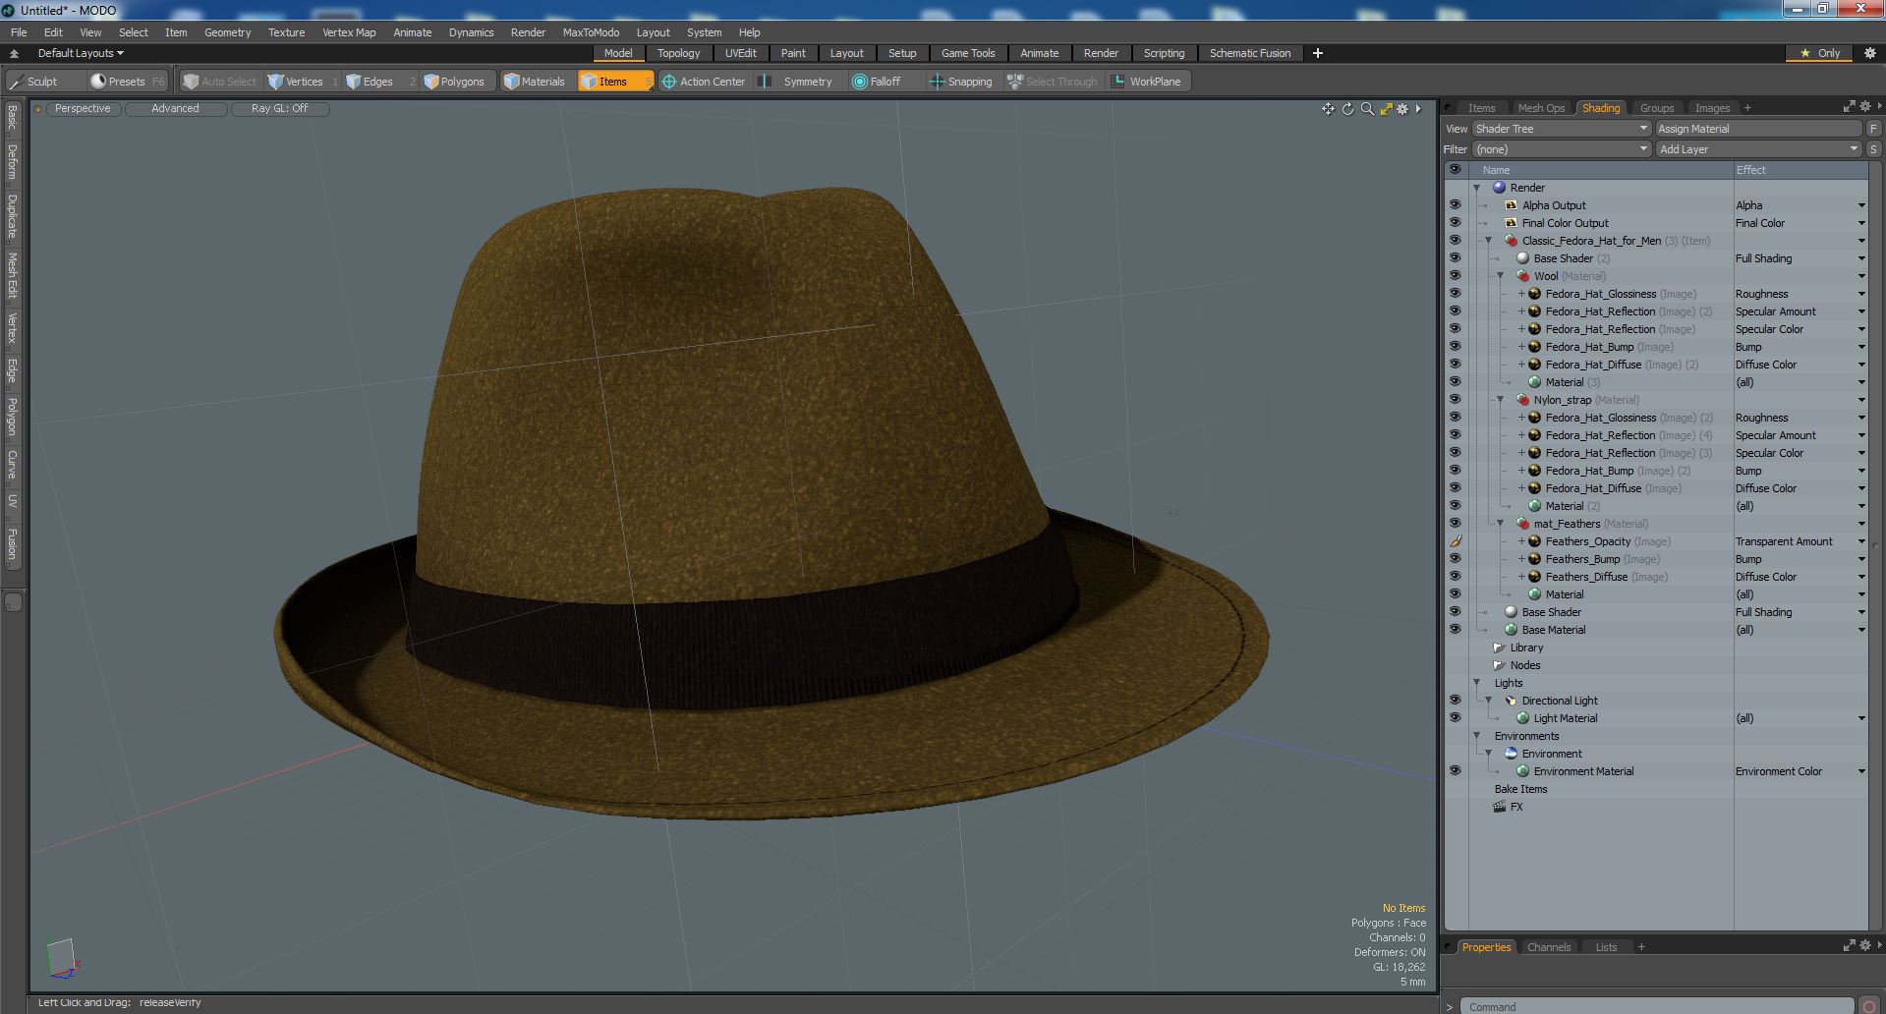The height and width of the screenshot is (1014, 1886).
Task: Hide the Alpha Output layer
Action: tap(1455, 205)
